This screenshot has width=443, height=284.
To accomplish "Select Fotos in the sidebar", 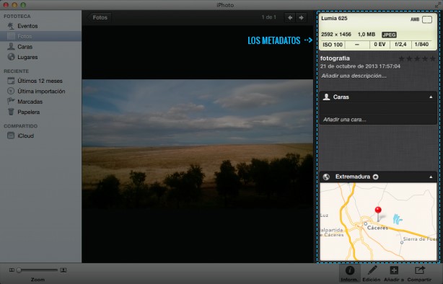I will [40, 36].
